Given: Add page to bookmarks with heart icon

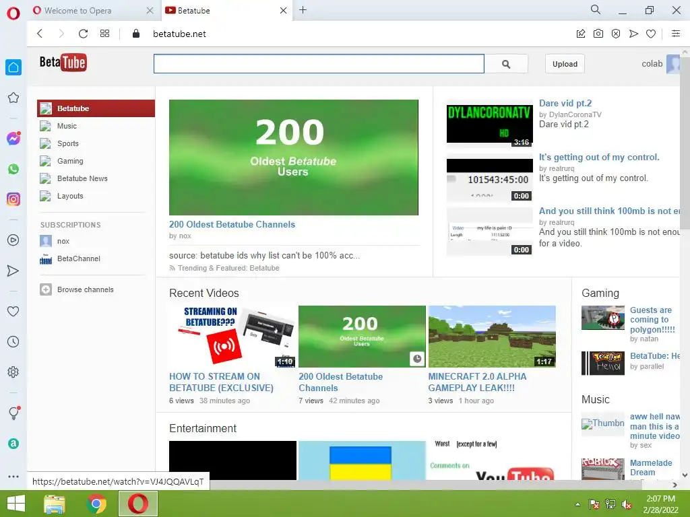Looking at the screenshot, I should [651, 34].
